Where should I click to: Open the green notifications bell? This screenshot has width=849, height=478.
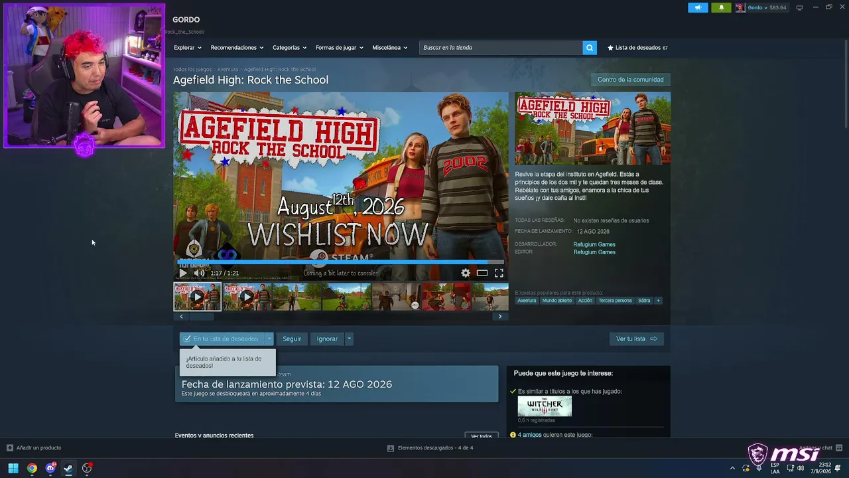[722, 7]
